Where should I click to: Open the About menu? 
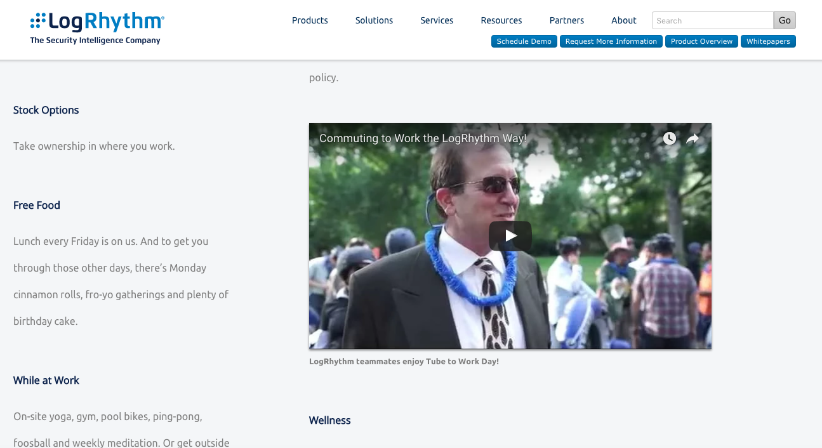coord(623,20)
